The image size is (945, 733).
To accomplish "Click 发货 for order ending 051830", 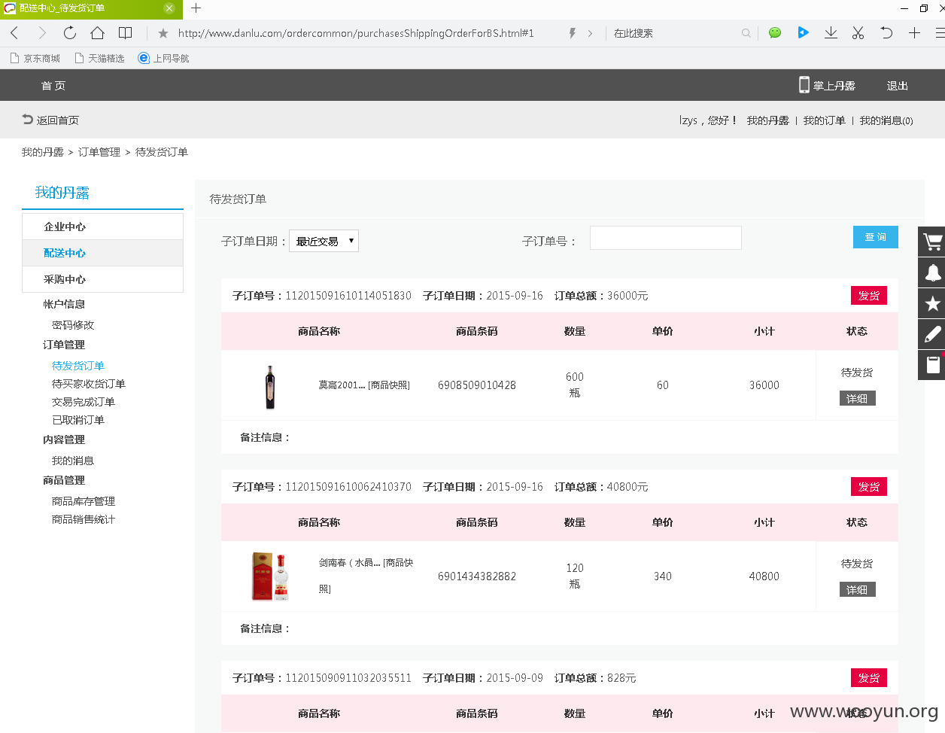I will [x=869, y=296].
